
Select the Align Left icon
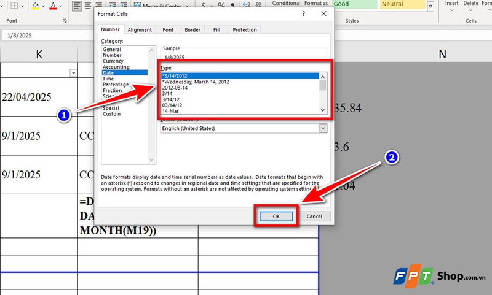click(x=76, y=6)
